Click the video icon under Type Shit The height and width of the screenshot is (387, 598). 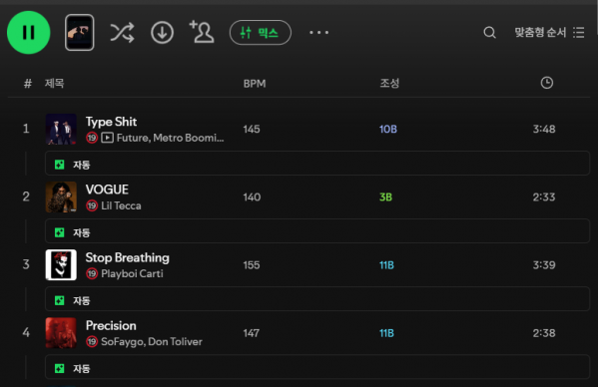click(x=107, y=138)
